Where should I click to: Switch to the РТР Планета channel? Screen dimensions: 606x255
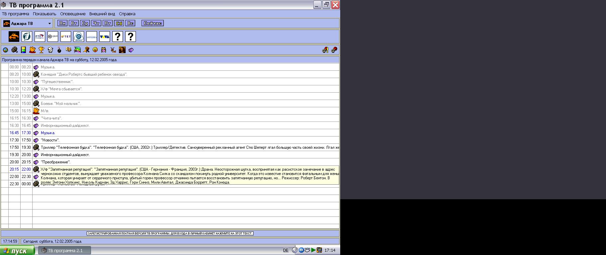40,37
